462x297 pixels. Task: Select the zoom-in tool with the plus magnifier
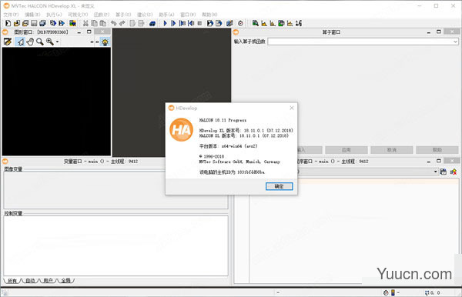[x=50, y=42]
